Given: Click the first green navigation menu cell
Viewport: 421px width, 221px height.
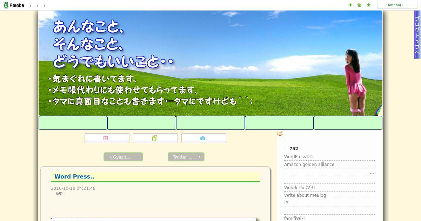Looking at the screenshot, I should (x=73, y=123).
